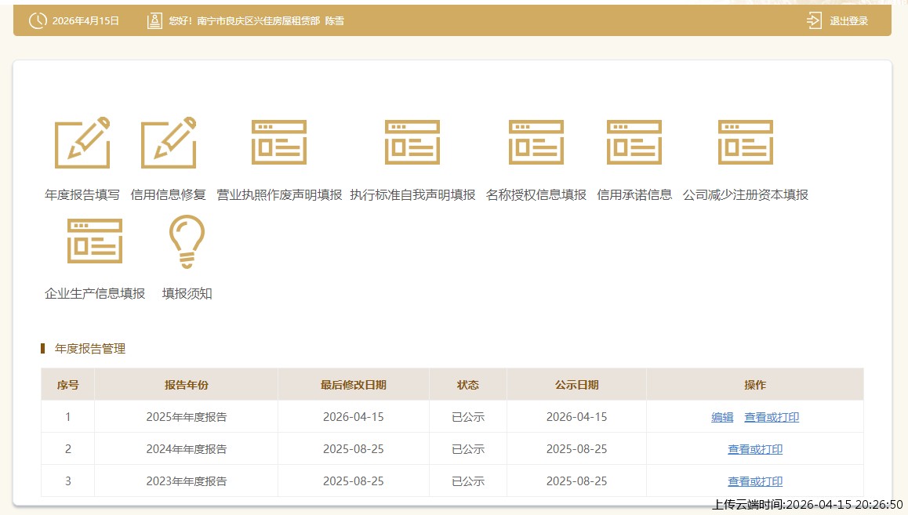908x515 pixels.
Task: Open the 信用承诺信息 icon
Action: [x=634, y=143]
